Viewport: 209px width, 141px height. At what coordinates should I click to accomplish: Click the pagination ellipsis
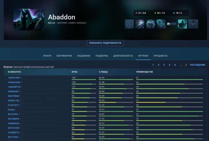pyautogui.click(x=181, y=65)
